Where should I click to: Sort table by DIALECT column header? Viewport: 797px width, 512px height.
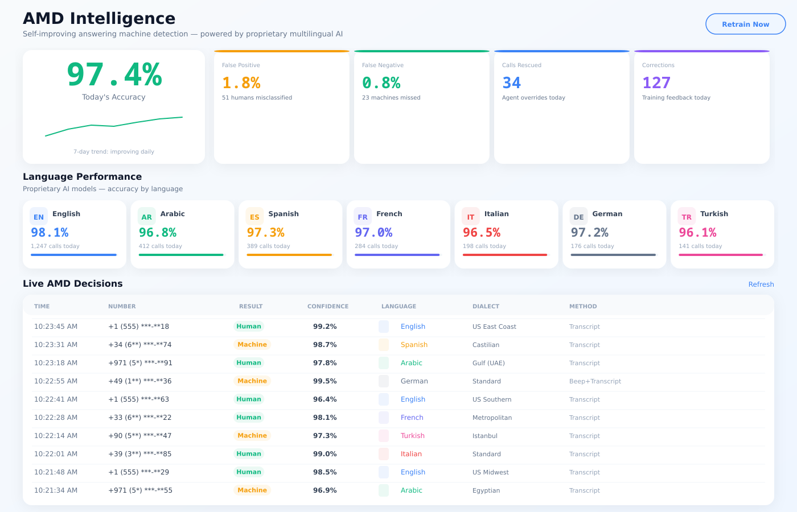(486, 307)
